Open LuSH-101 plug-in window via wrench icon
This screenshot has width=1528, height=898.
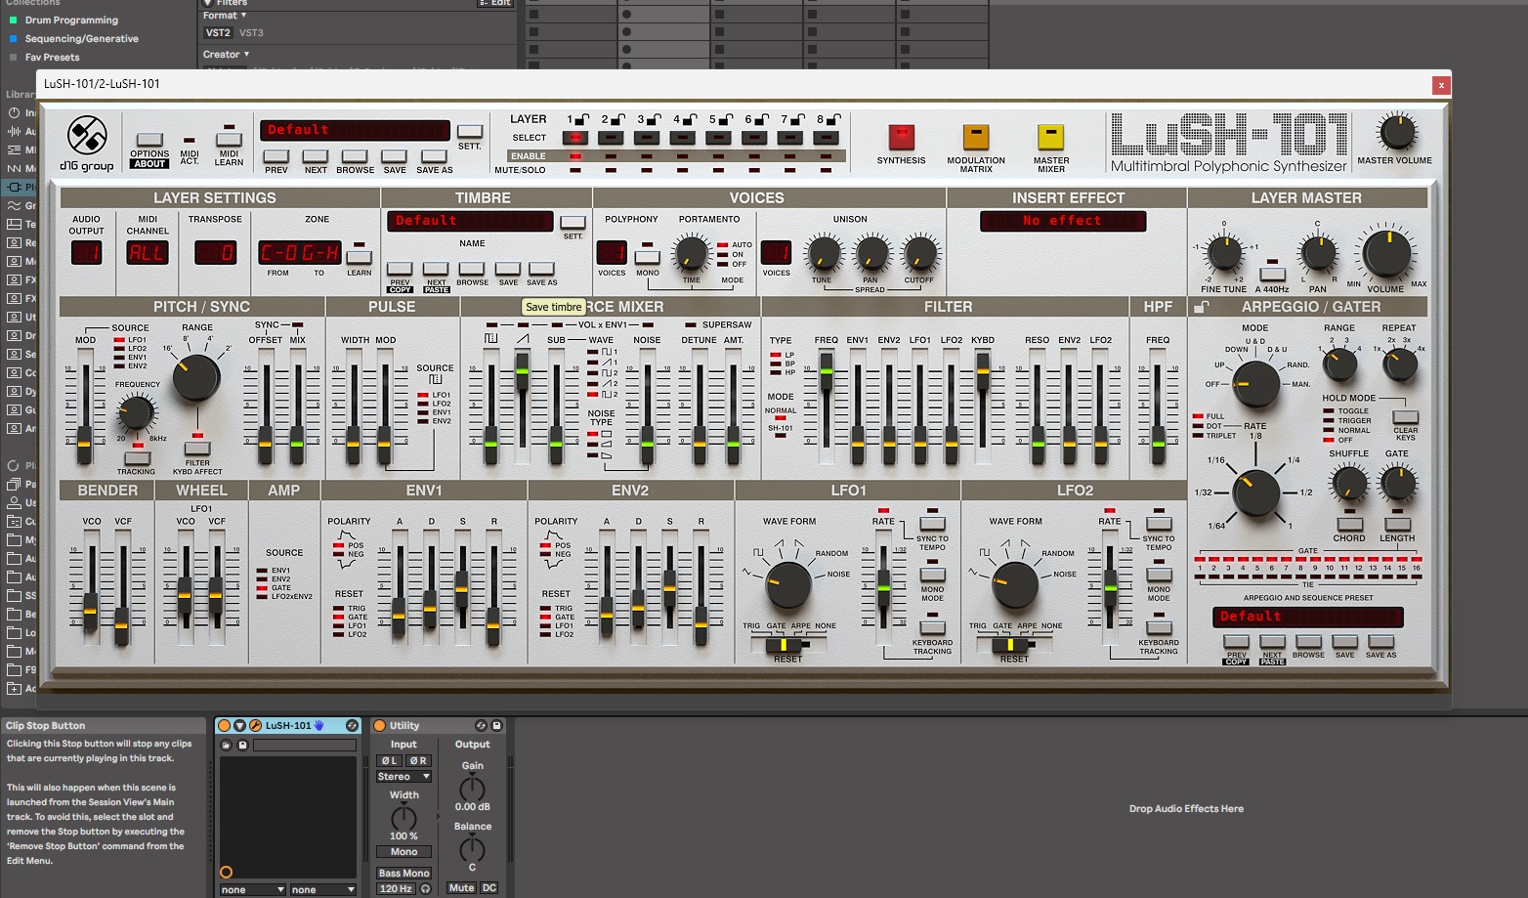(x=255, y=725)
